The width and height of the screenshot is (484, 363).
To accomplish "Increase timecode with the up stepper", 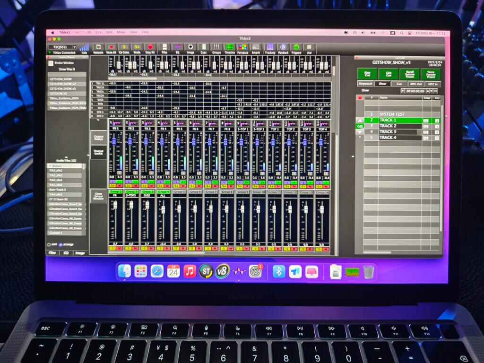I will click(x=427, y=91).
